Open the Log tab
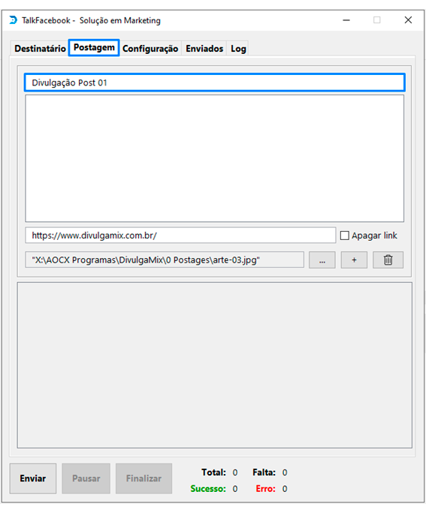This screenshot has height=513, width=441. [x=238, y=49]
